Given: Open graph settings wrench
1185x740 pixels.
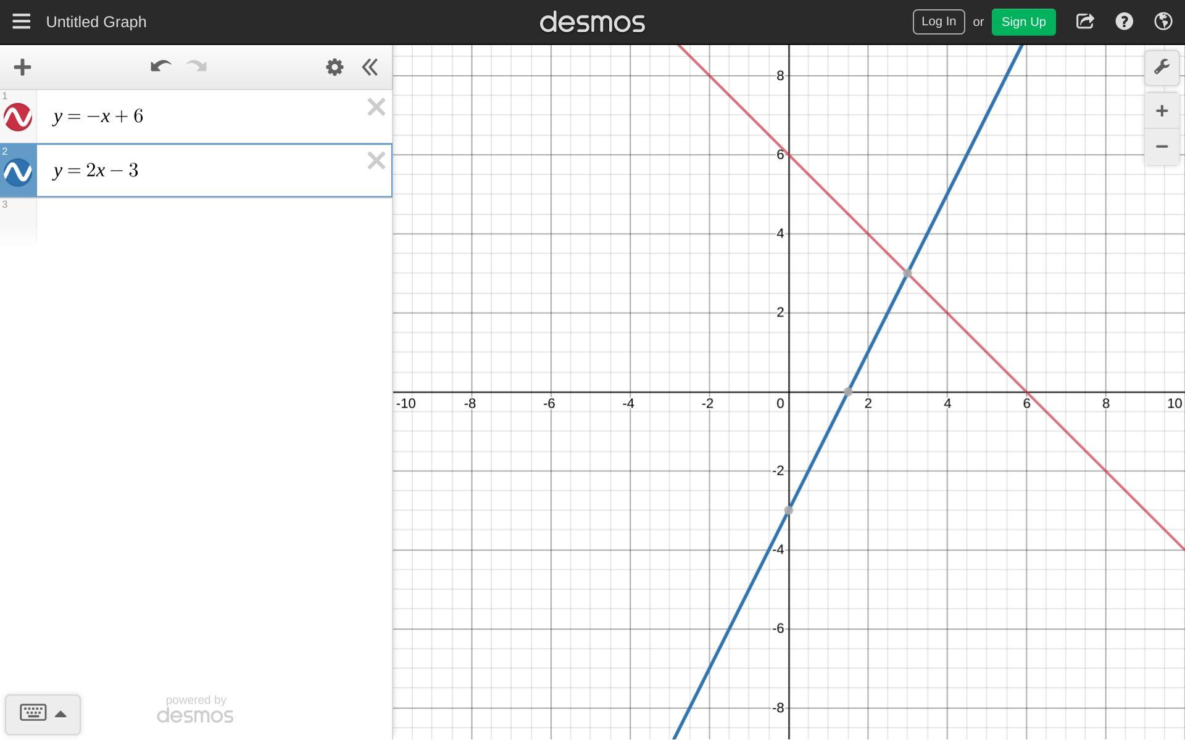Looking at the screenshot, I should point(1162,67).
